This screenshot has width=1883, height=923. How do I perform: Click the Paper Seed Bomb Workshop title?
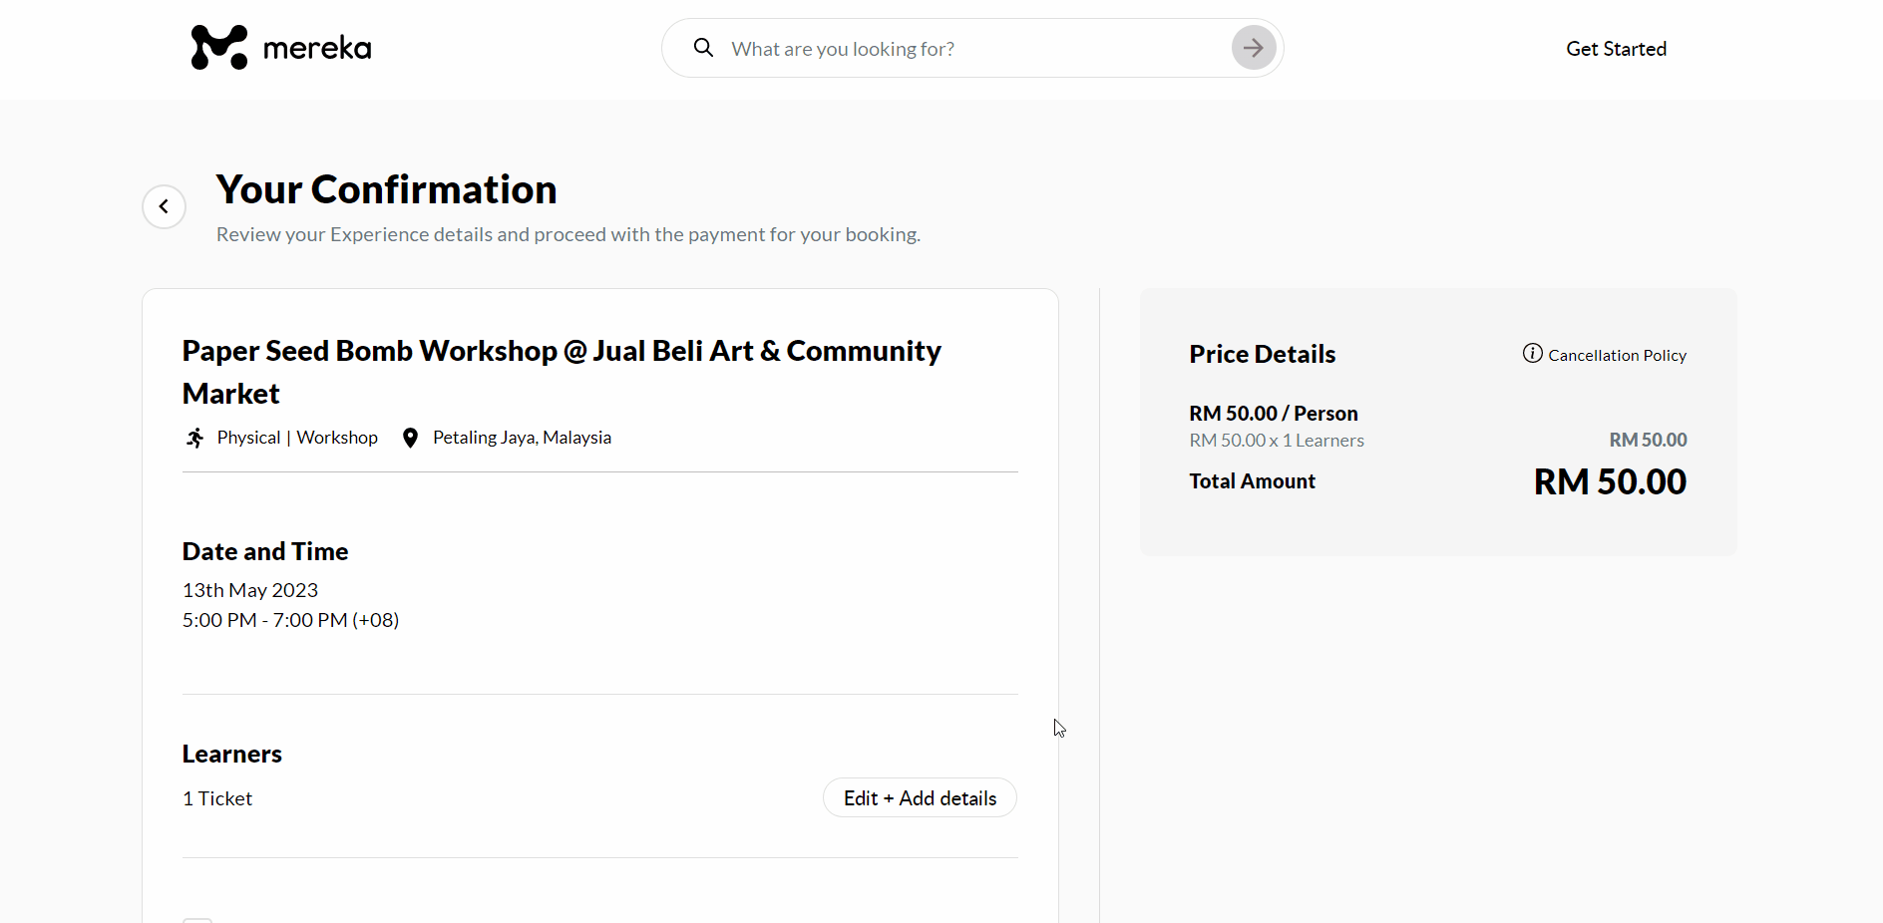562,372
